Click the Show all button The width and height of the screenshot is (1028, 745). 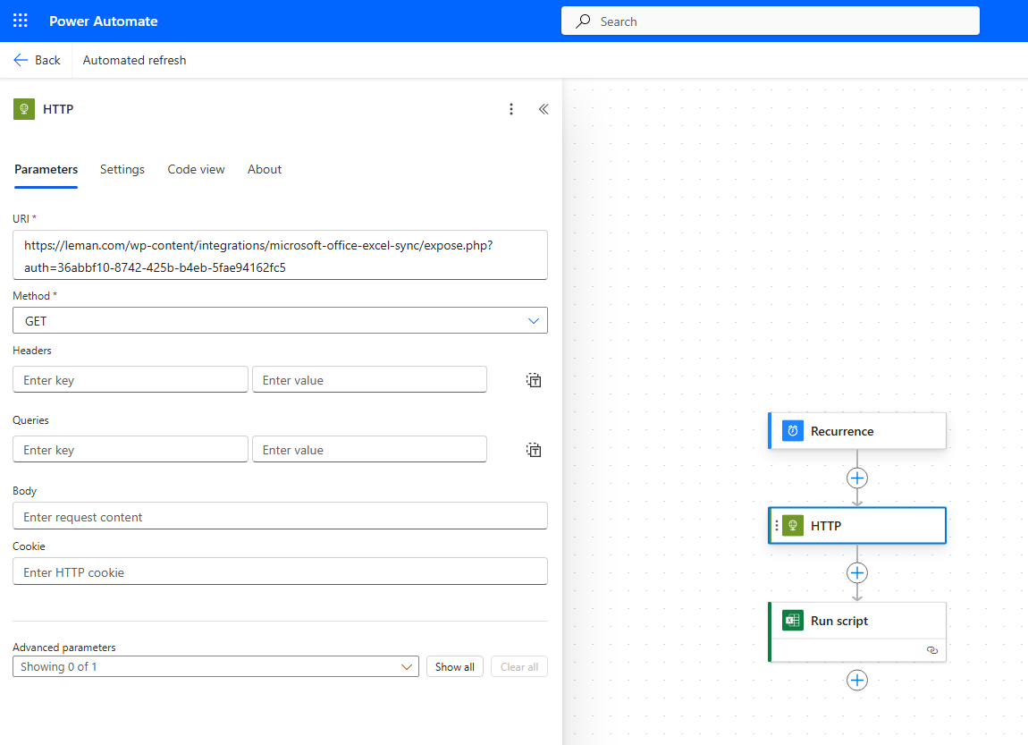(454, 666)
